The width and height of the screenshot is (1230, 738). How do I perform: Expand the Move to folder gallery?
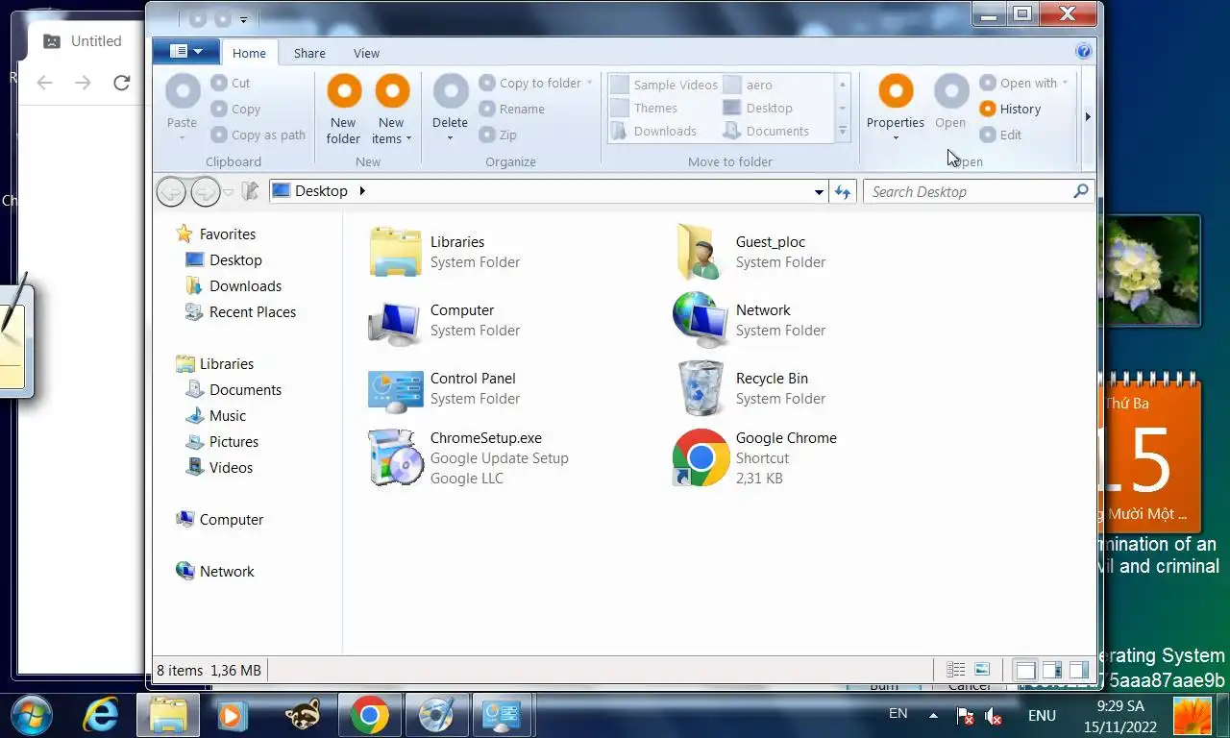(x=843, y=131)
